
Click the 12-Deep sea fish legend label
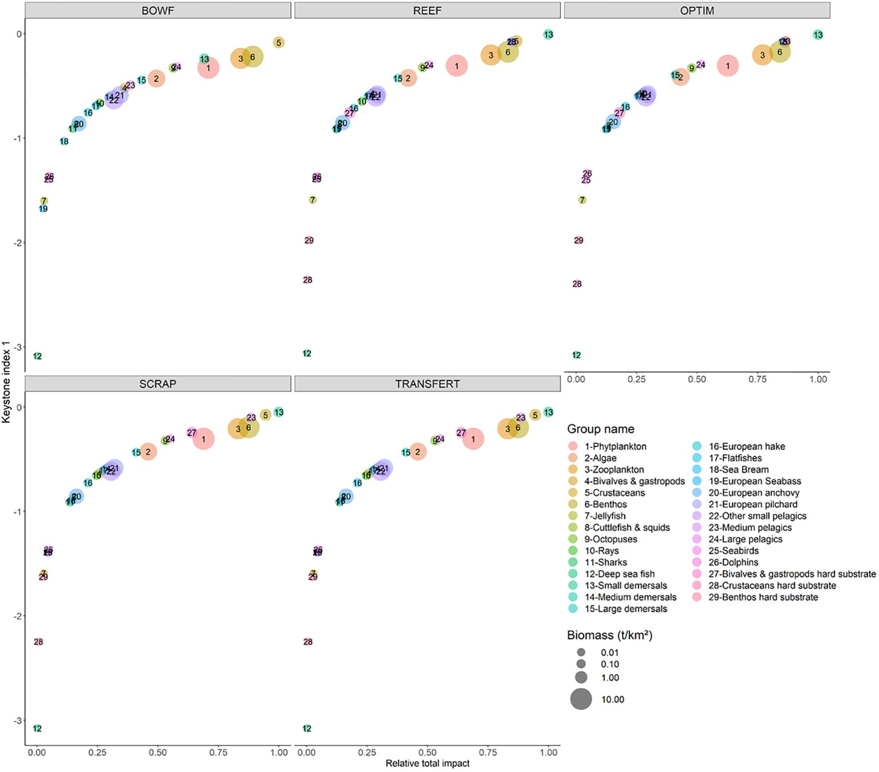(620, 574)
